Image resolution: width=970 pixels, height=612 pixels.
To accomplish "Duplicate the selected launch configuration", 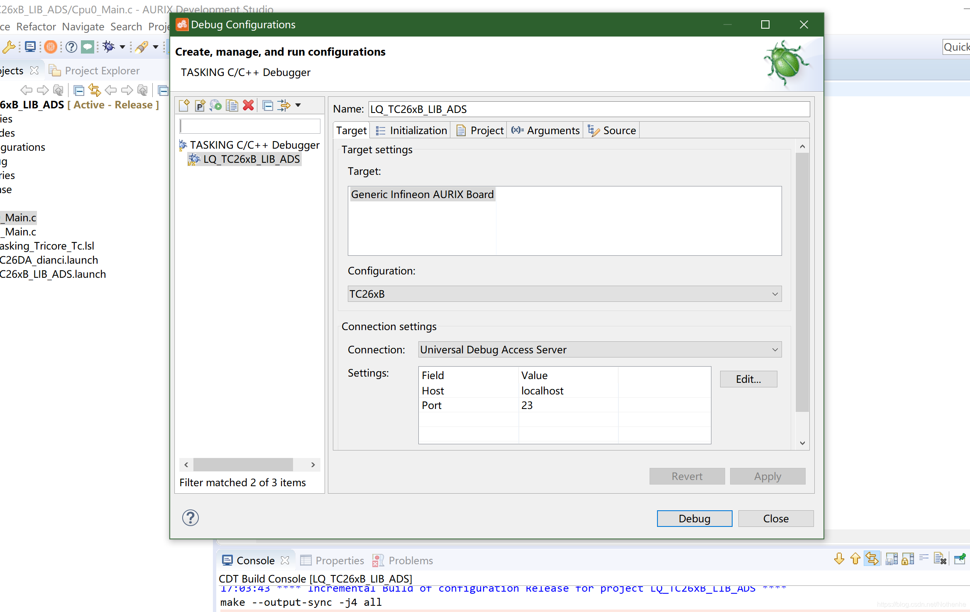I will 232,105.
